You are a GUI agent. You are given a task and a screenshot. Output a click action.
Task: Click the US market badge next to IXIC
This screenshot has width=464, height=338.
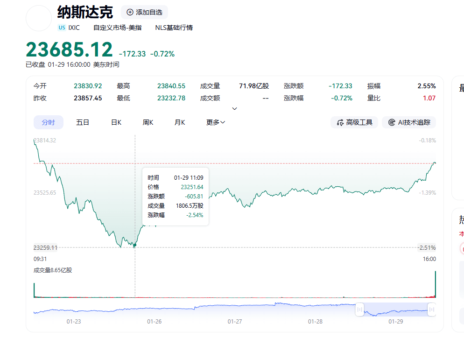[62, 28]
